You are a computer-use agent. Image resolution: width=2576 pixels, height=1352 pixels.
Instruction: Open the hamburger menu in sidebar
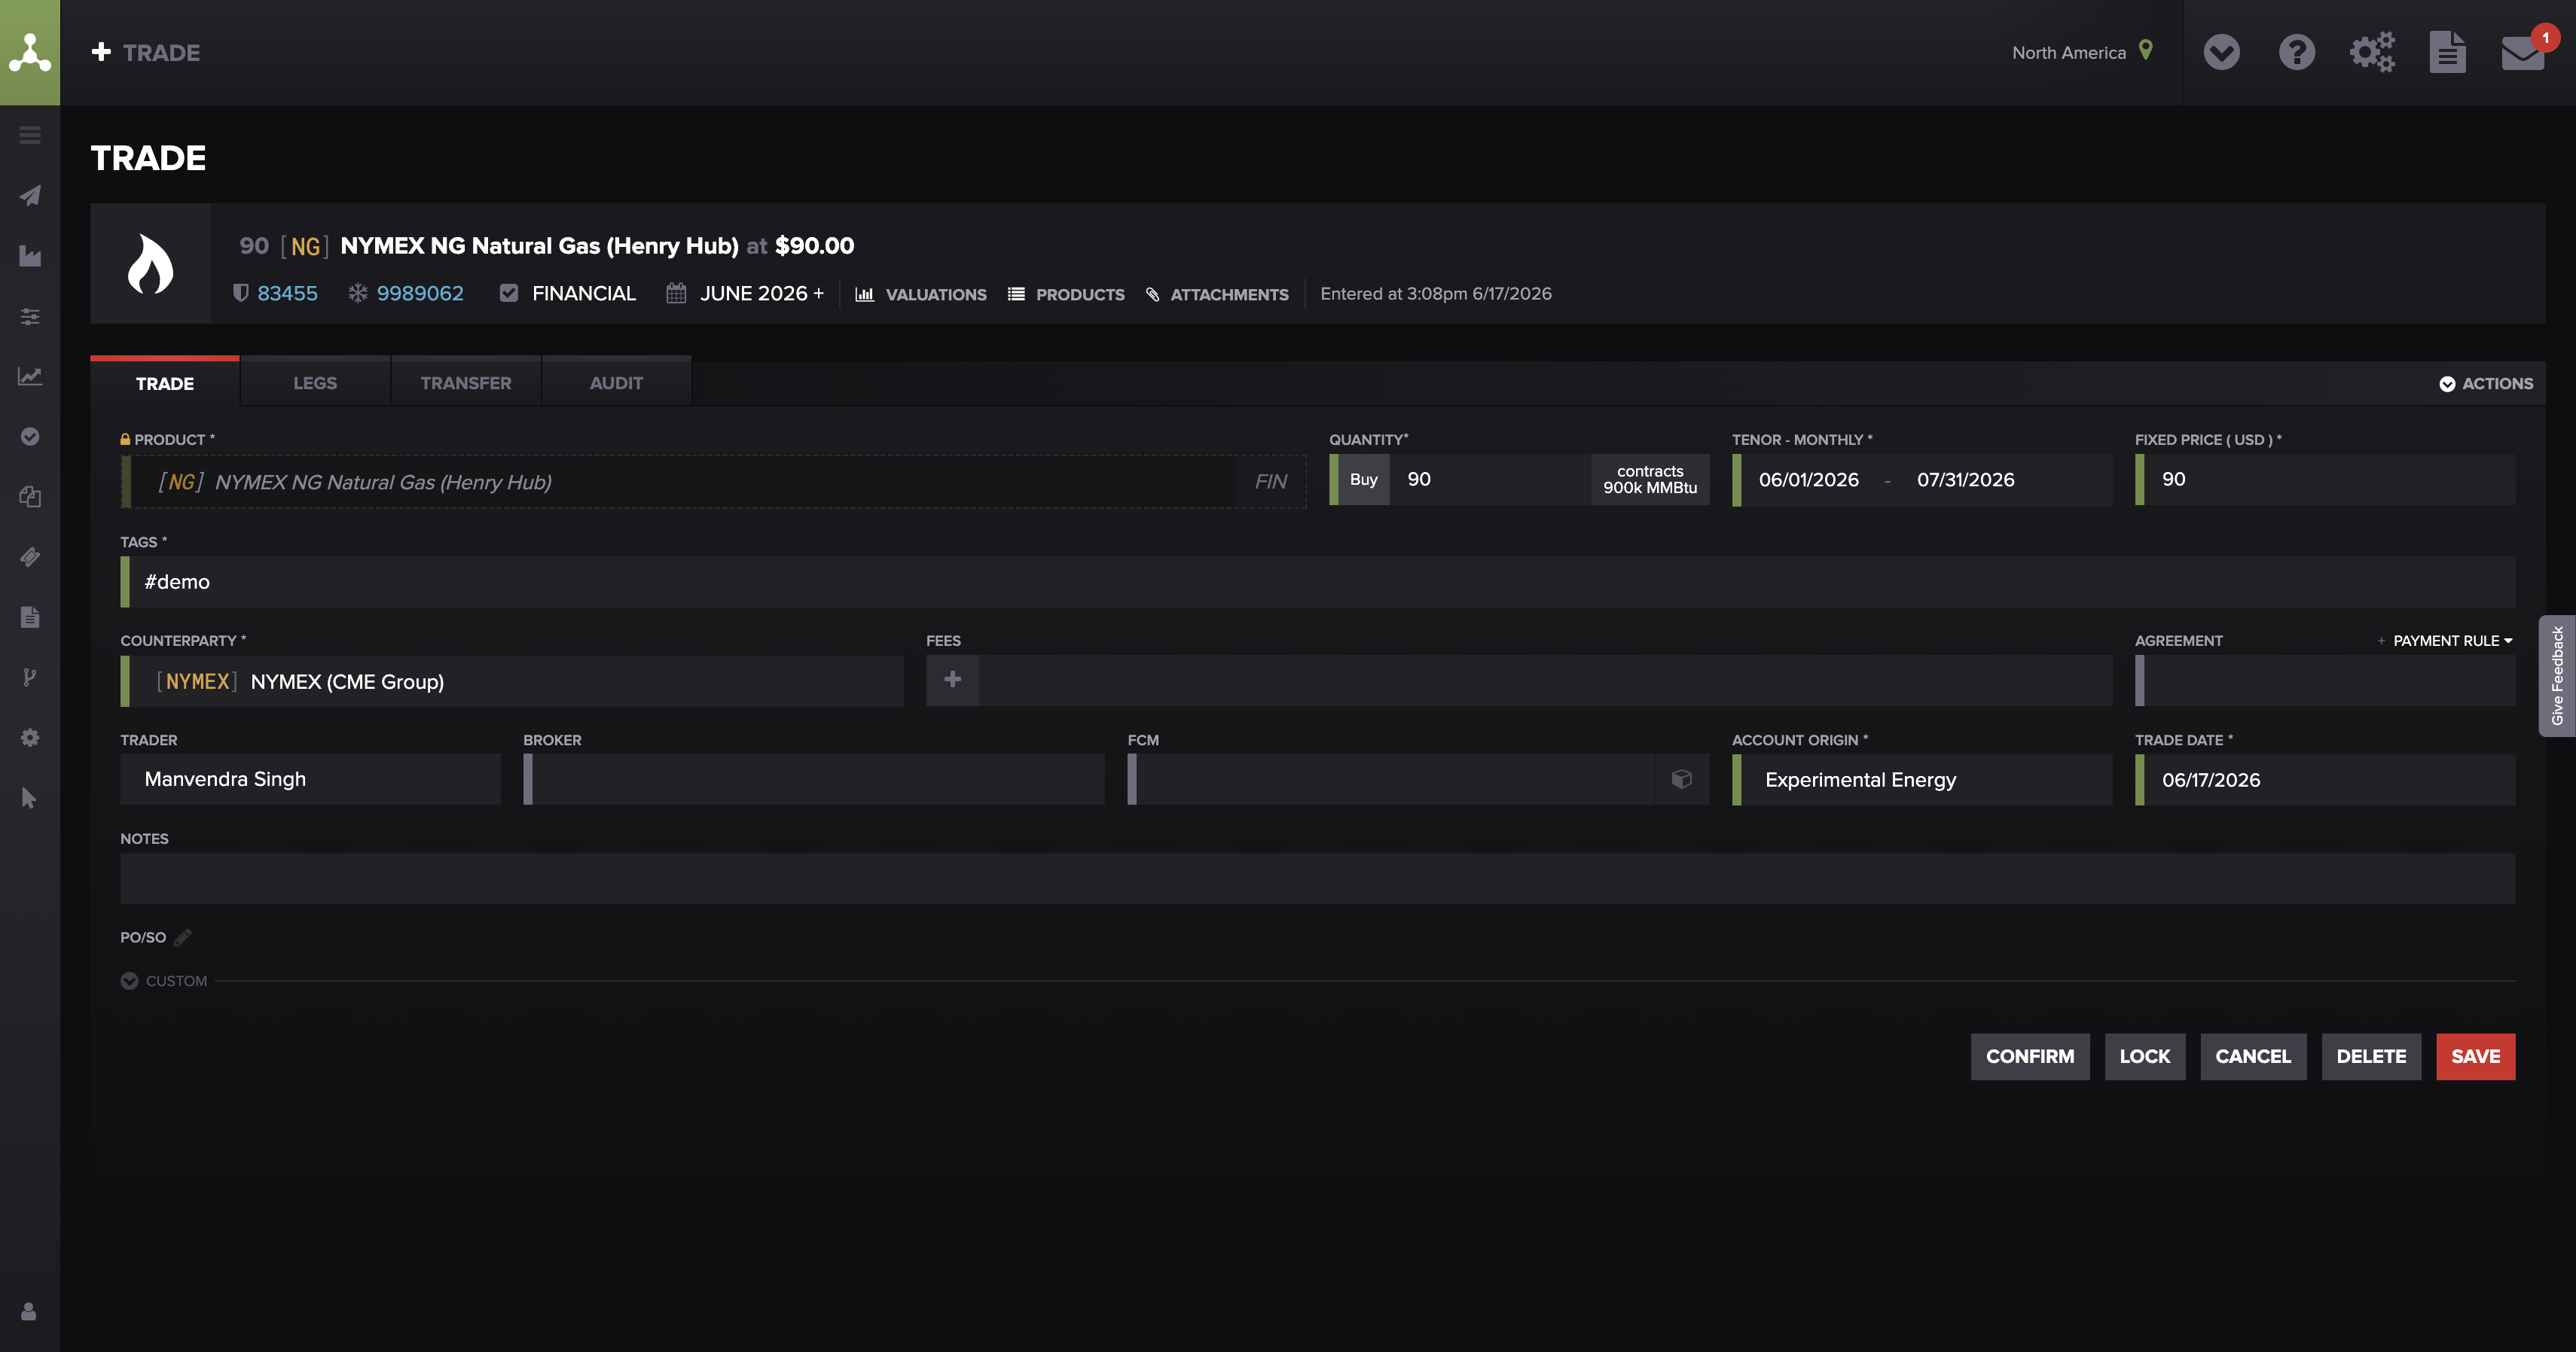click(x=30, y=135)
